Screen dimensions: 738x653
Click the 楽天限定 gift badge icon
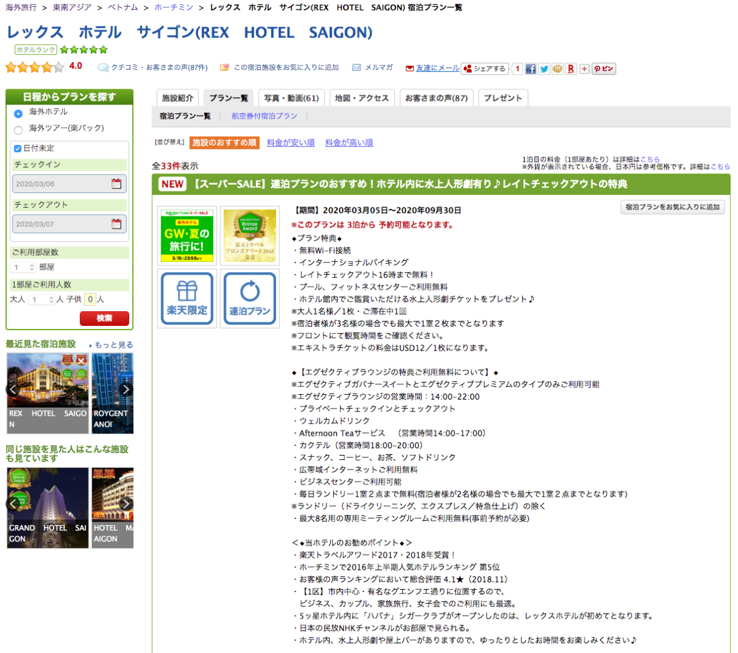(x=187, y=298)
